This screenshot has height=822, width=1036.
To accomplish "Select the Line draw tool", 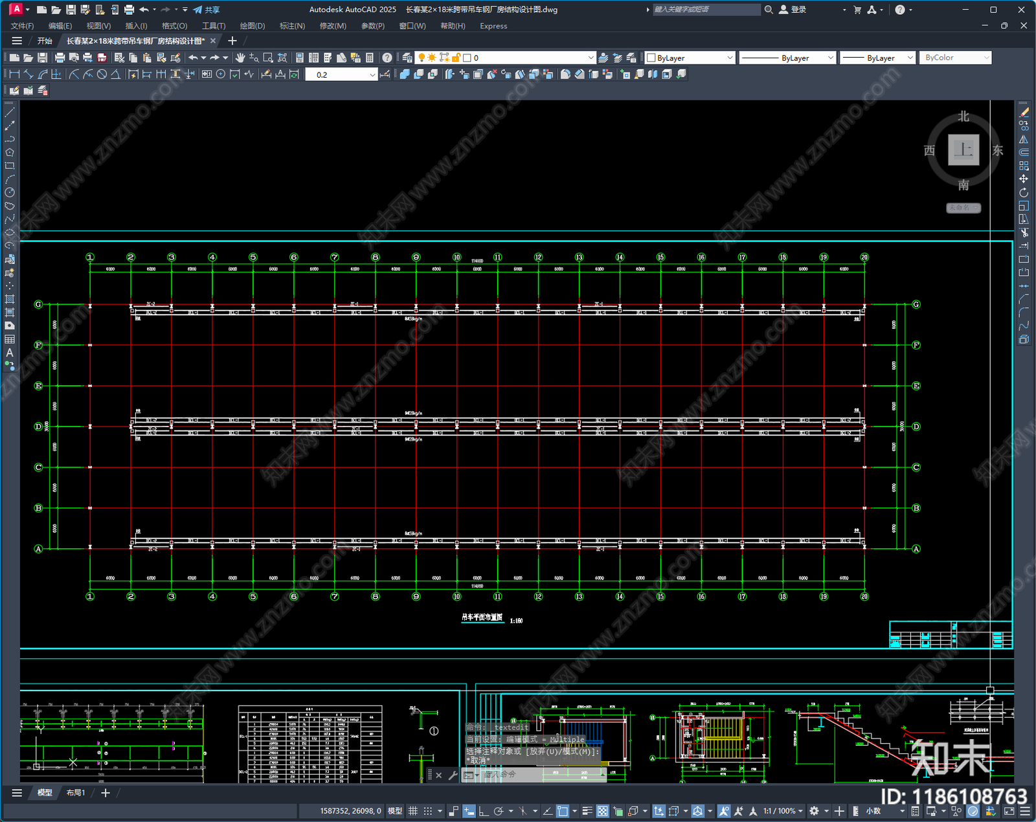I will (x=10, y=112).
